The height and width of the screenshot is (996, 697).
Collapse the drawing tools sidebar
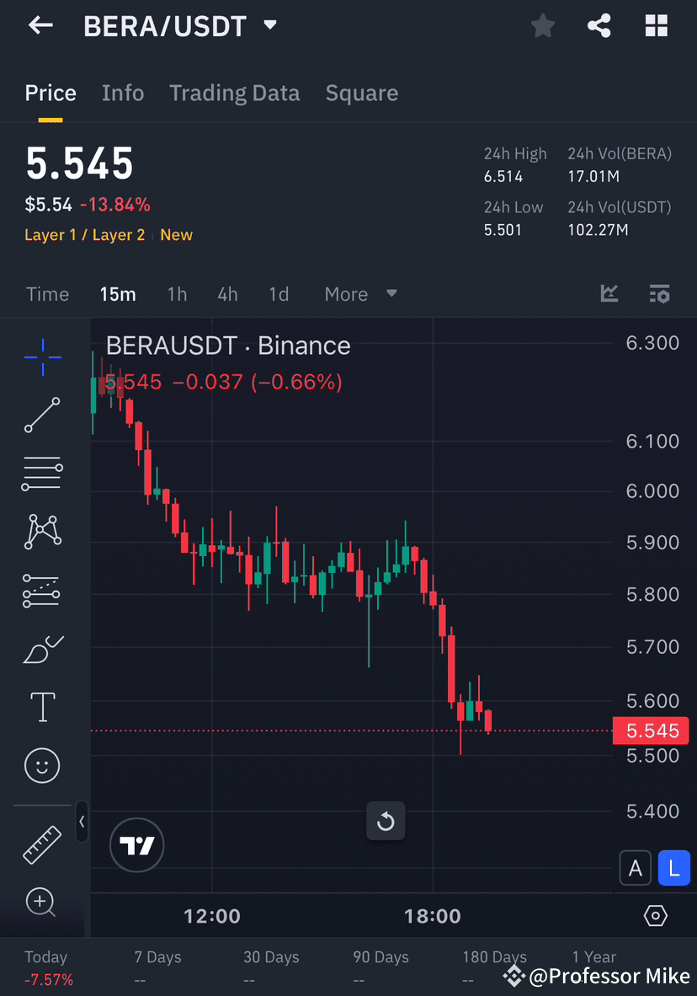point(82,822)
